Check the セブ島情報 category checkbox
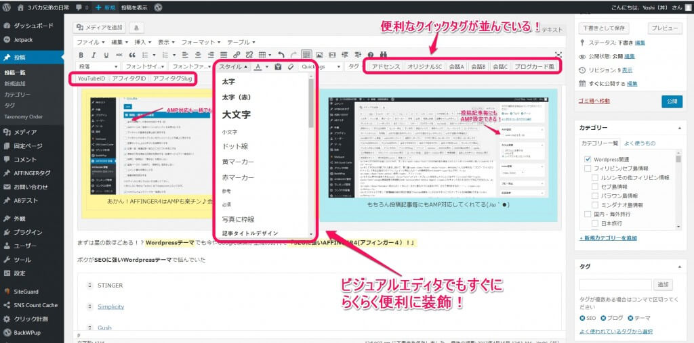 [595, 187]
